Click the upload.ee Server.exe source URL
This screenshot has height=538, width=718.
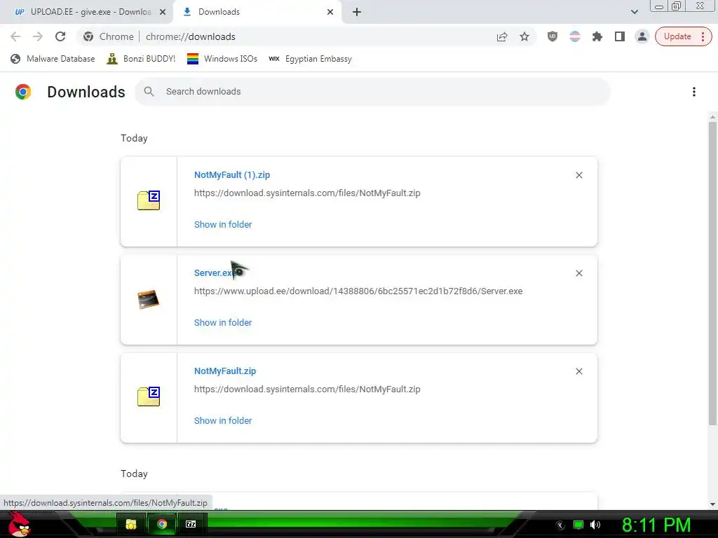[358, 291]
